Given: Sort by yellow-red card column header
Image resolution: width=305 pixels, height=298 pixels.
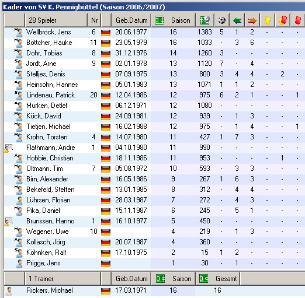Looking at the screenshot, I should 282,20.
